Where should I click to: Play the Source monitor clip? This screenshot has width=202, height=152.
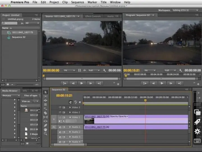point(82,83)
